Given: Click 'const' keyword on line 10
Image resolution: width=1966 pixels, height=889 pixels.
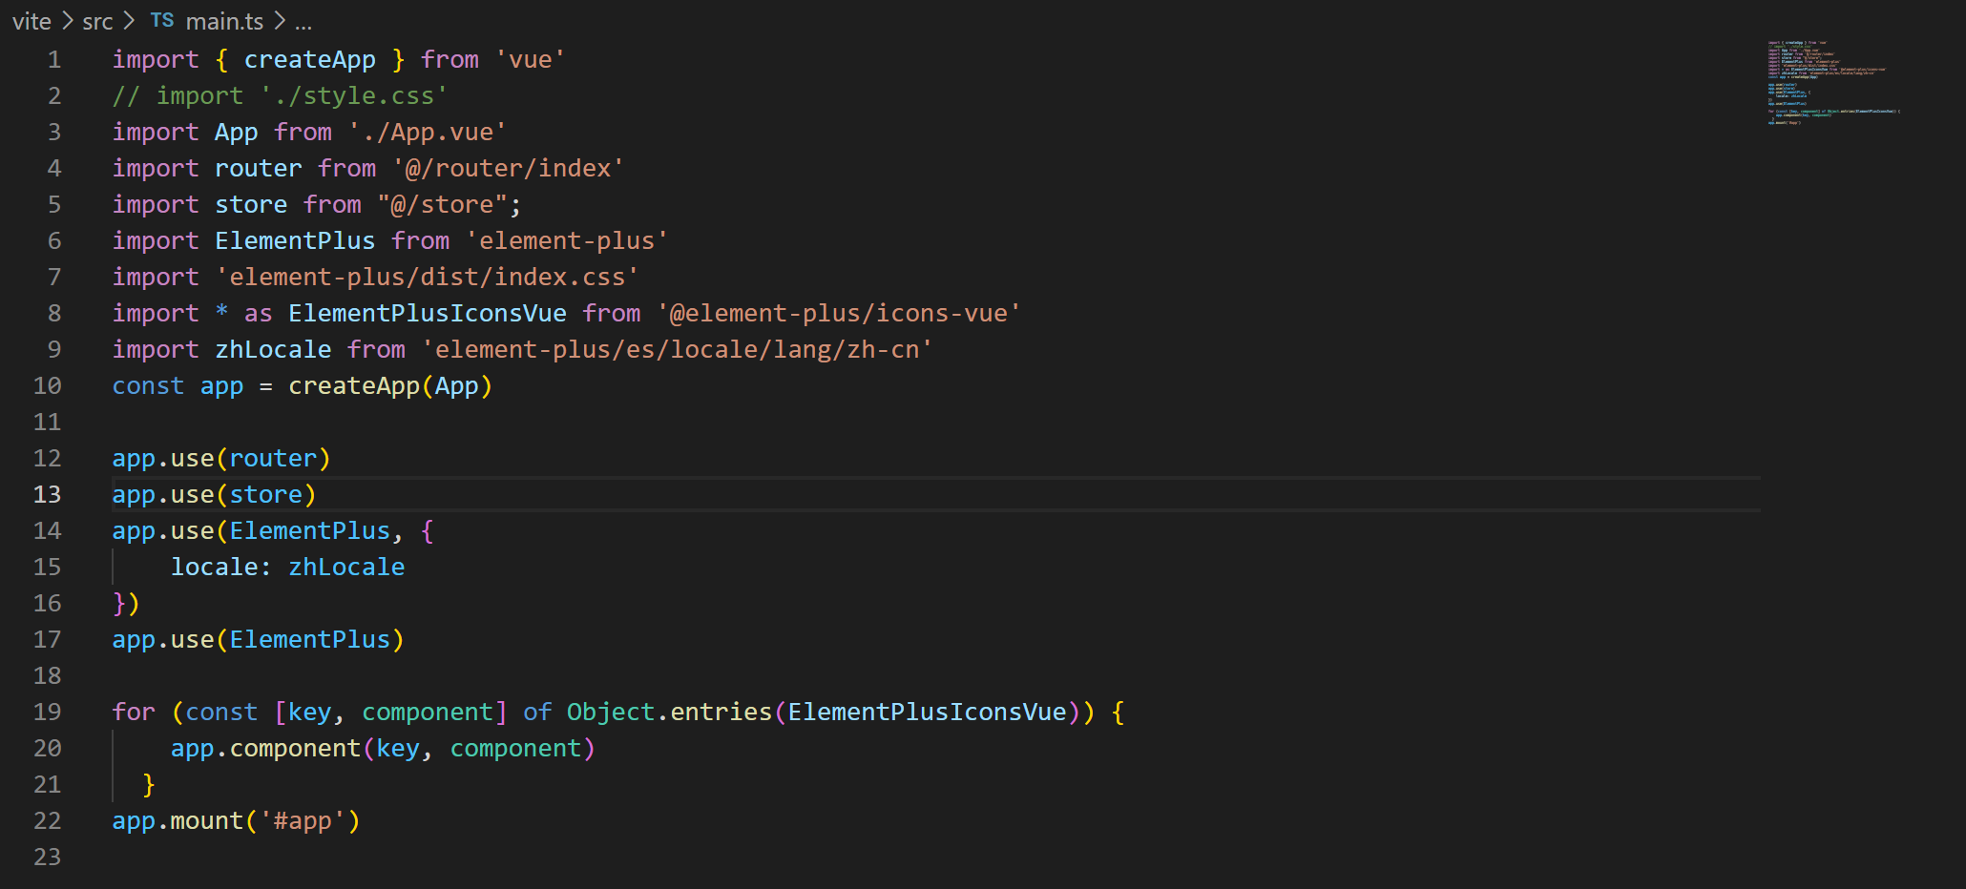Looking at the screenshot, I should [x=148, y=385].
